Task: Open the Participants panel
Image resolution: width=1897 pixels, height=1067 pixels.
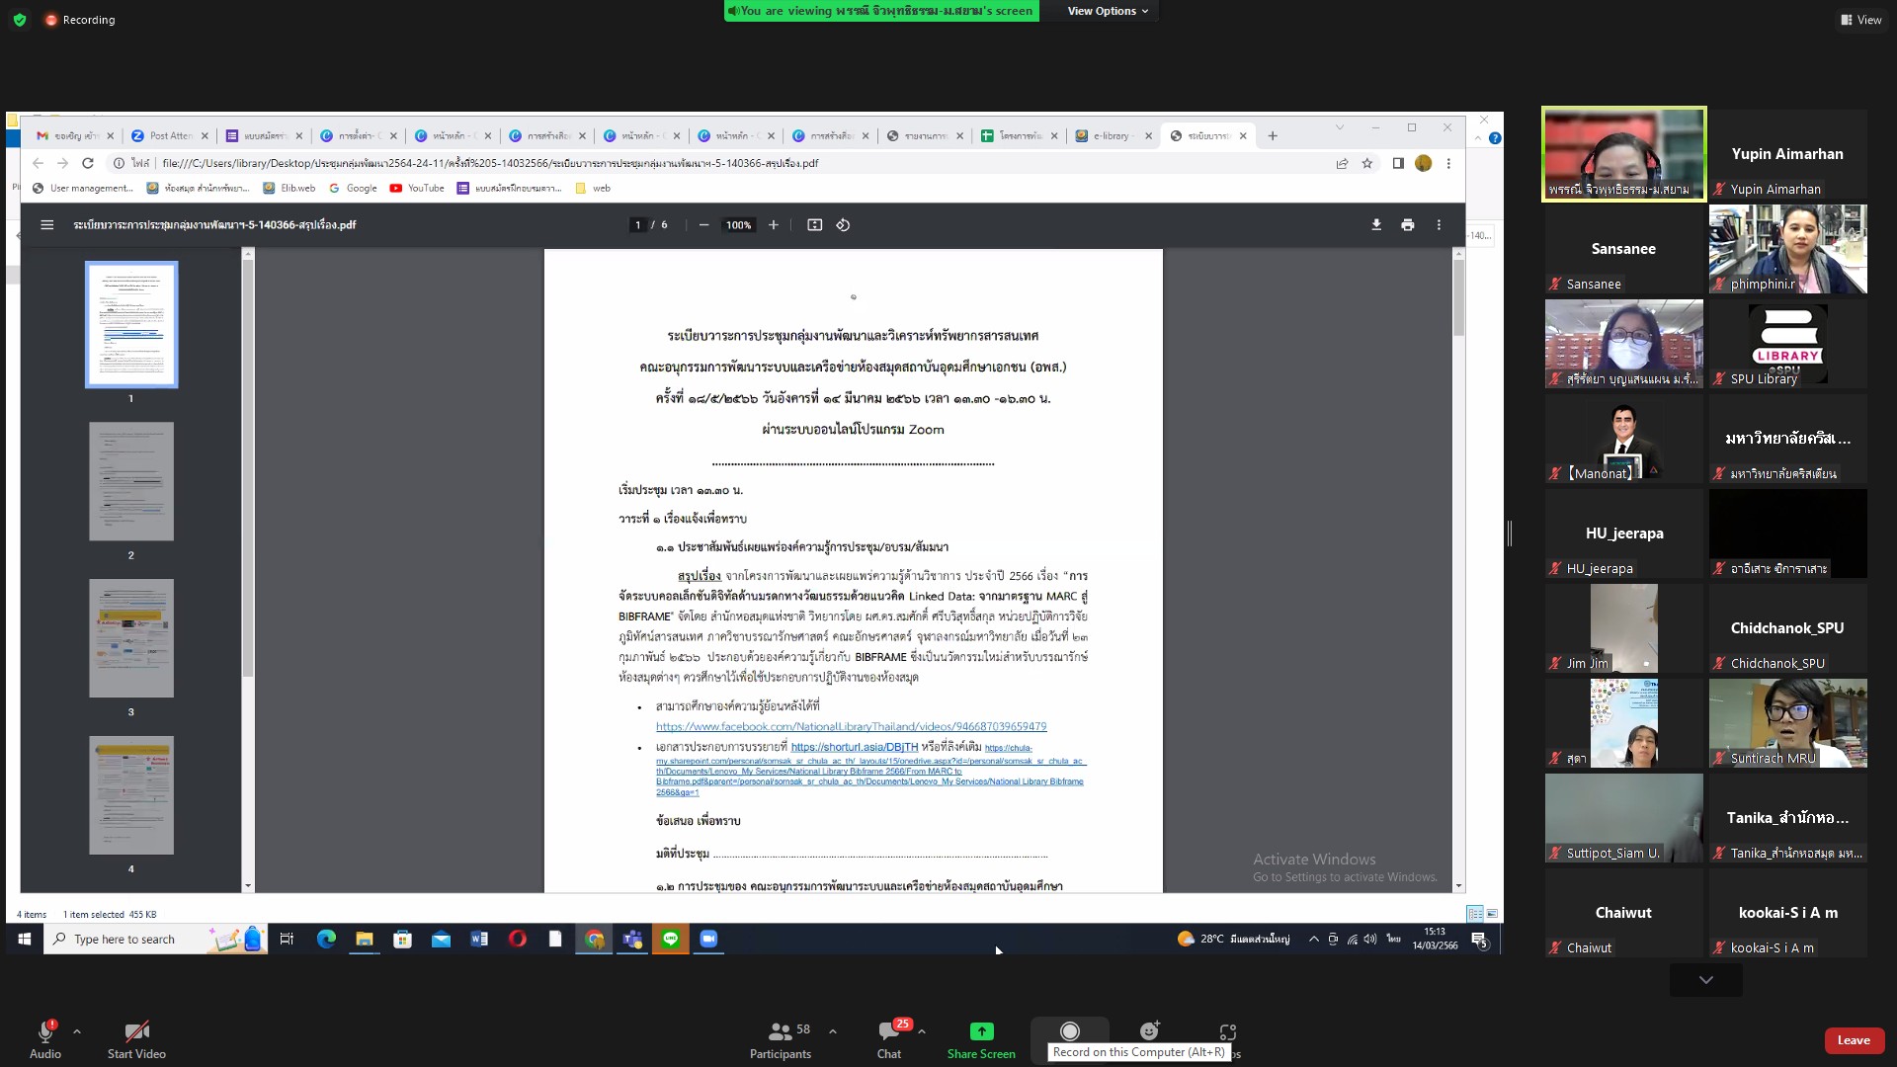Action: tap(780, 1032)
